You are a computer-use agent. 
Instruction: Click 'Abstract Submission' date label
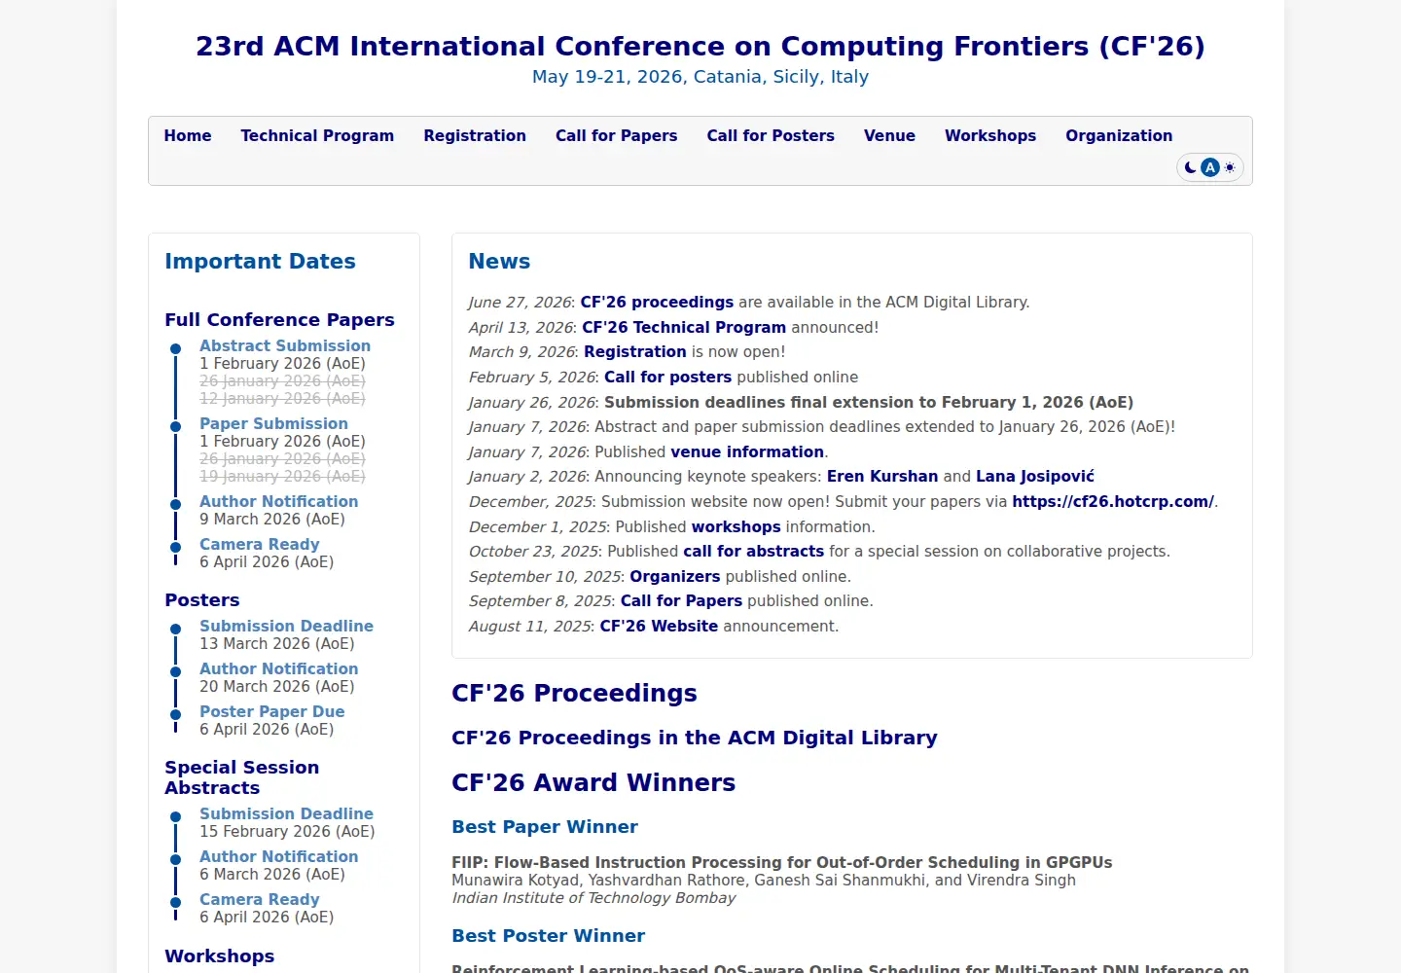[285, 346]
